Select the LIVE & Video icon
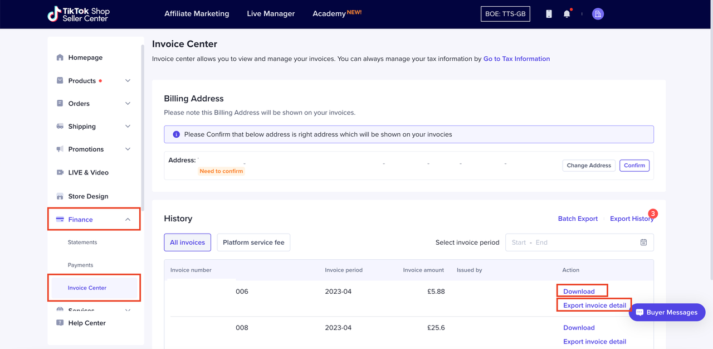This screenshot has width=713, height=349. pos(60,172)
